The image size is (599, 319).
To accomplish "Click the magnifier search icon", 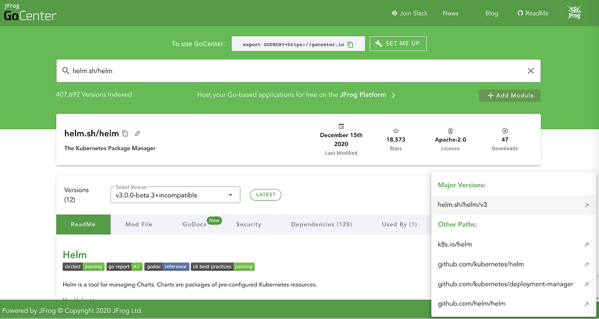I will click(x=66, y=71).
